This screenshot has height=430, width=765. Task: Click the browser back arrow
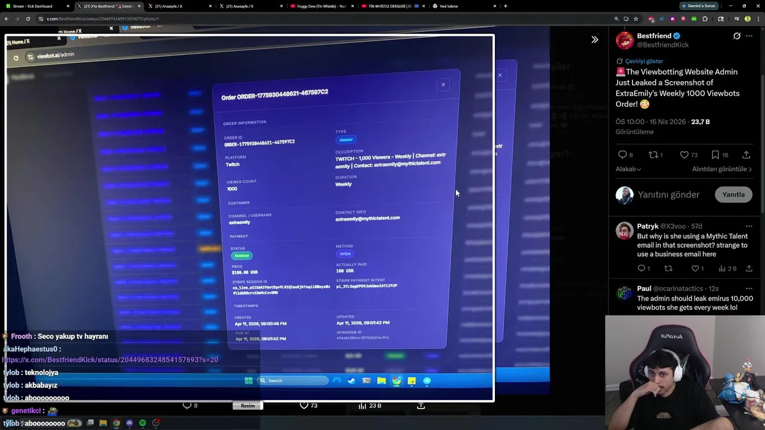coord(6,19)
